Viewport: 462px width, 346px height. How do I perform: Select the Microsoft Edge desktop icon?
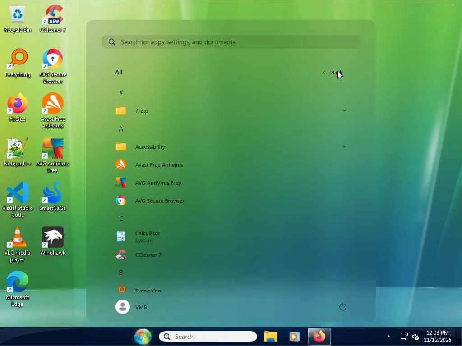click(x=18, y=289)
